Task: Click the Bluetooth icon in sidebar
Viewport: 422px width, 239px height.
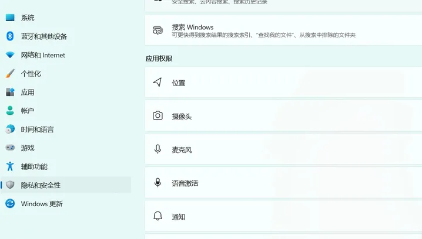Action: pyautogui.click(x=10, y=36)
